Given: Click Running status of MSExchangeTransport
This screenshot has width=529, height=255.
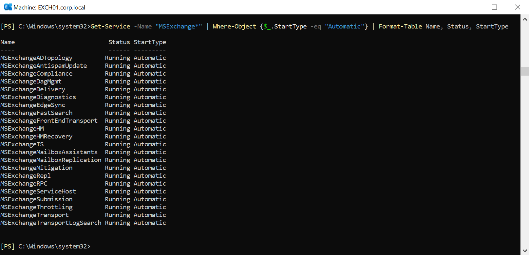Looking at the screenshot, I should click(118, 215).
